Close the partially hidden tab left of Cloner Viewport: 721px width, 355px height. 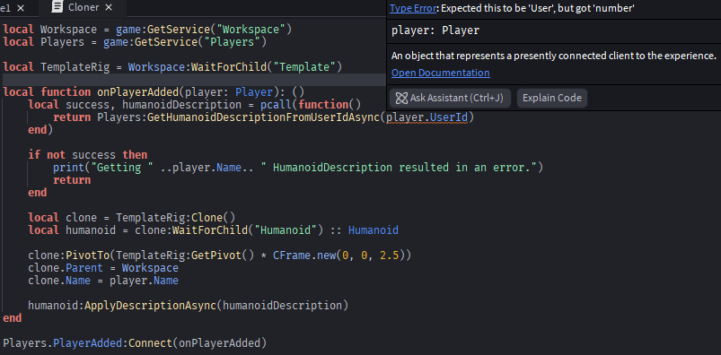click(21, 8)
